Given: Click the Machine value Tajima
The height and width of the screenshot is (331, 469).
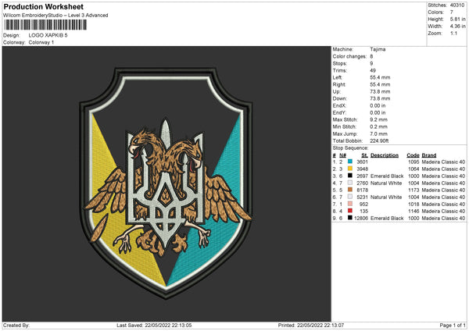Looking at the screenshot, I should 378,49.
